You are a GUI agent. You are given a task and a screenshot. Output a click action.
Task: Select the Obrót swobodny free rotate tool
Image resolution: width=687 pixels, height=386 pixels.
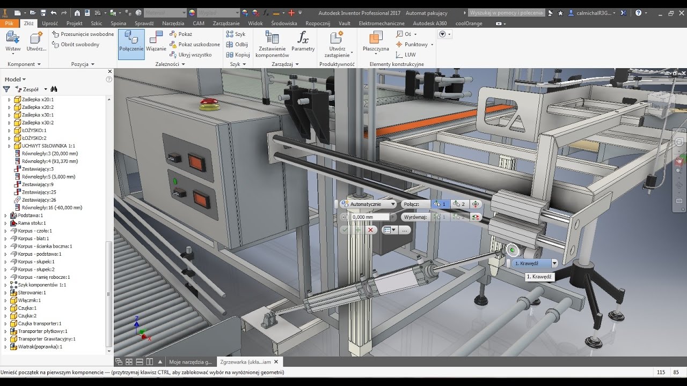pyautogui.click(x=75, y=44)
